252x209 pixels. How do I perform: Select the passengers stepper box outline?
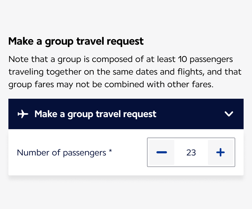point(191,139)
